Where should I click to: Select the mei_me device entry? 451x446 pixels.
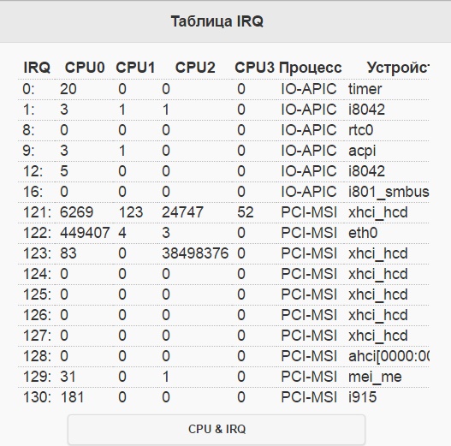[375, 377]
